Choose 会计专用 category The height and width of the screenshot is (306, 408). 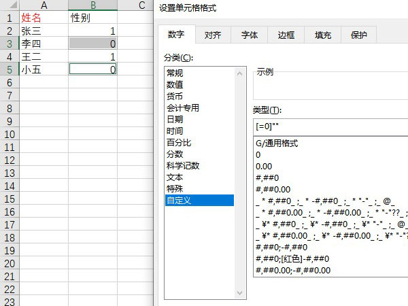coord(199,107)
